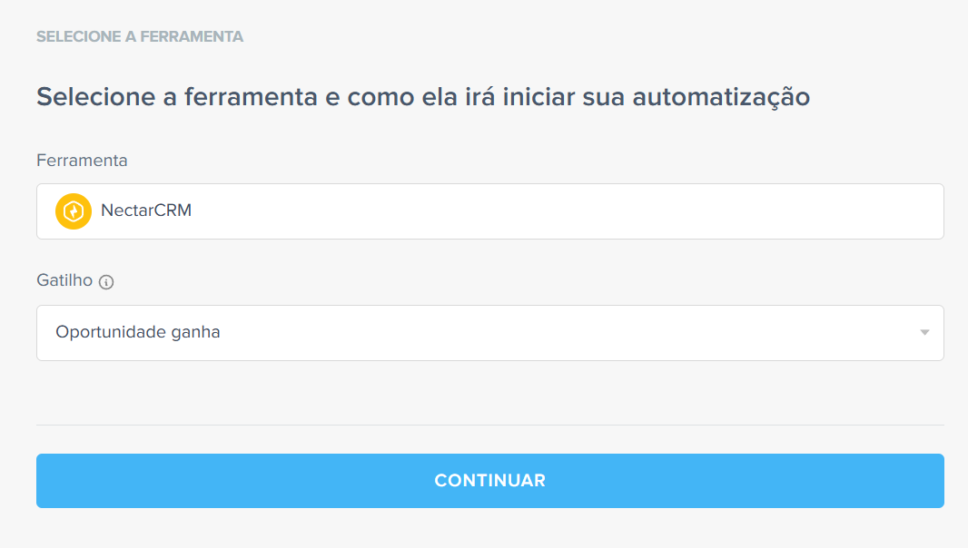Viewport: 968px width, 548px height.
Task: Click the Oportunidade ganha selected value
Action: click(138, 333)
